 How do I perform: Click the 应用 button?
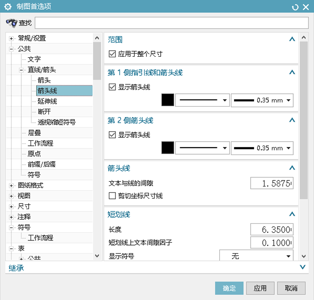[x=260, y=288]
